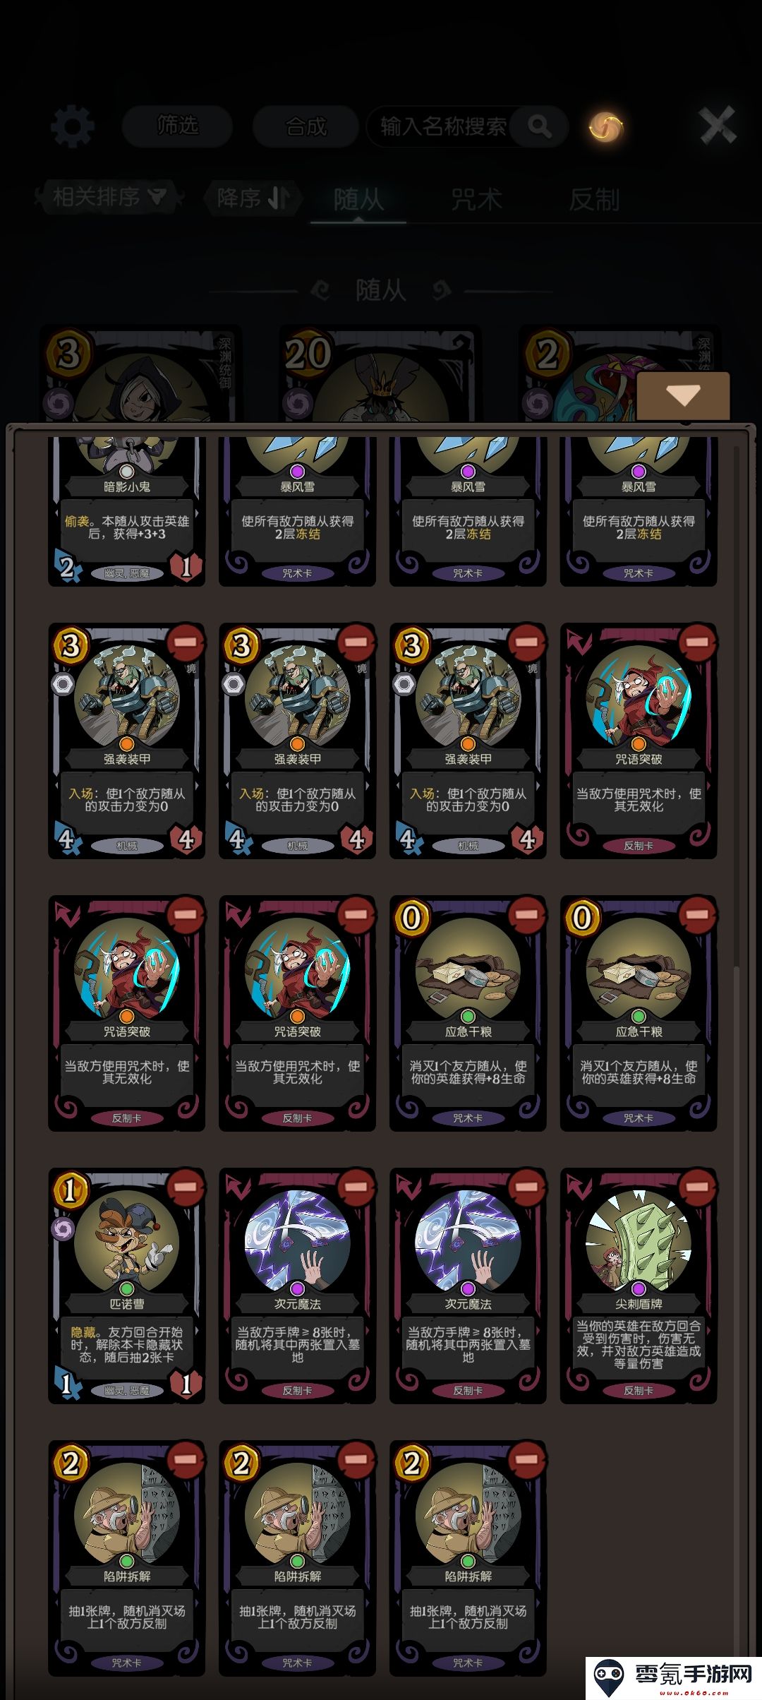Focus the 输入名称搜索 search field

click(x=443, y=127)
